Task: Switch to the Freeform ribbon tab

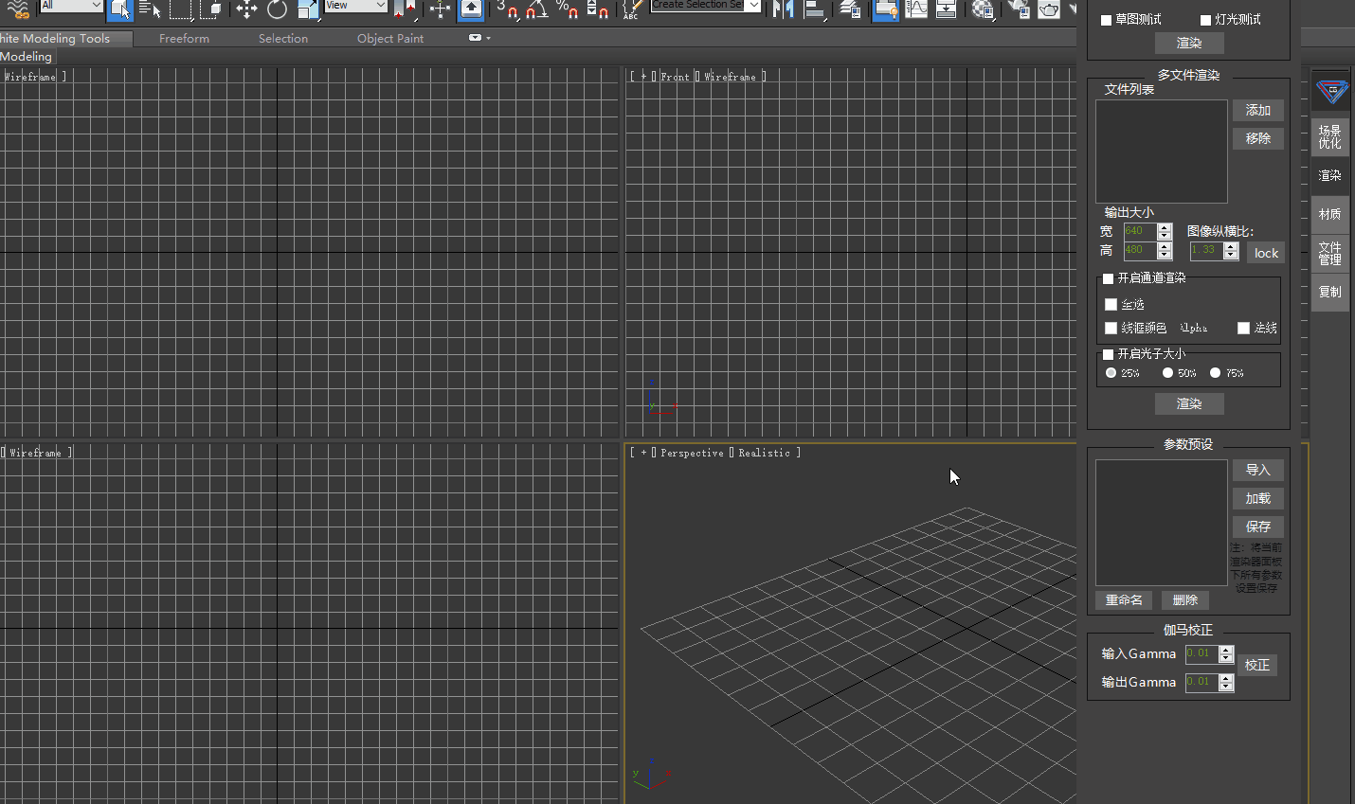Action: [x=184, y=39]
